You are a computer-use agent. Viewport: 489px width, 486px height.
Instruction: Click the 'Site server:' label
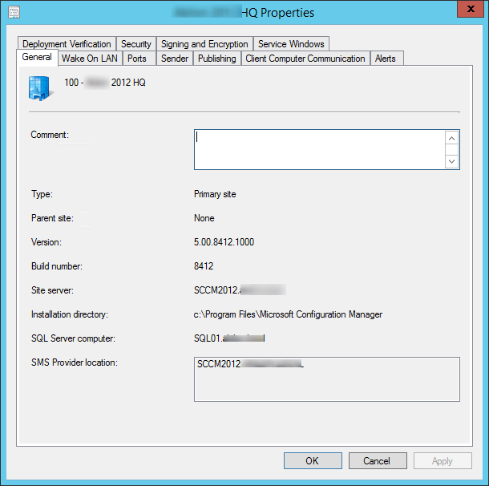click(x=52, y=290)
